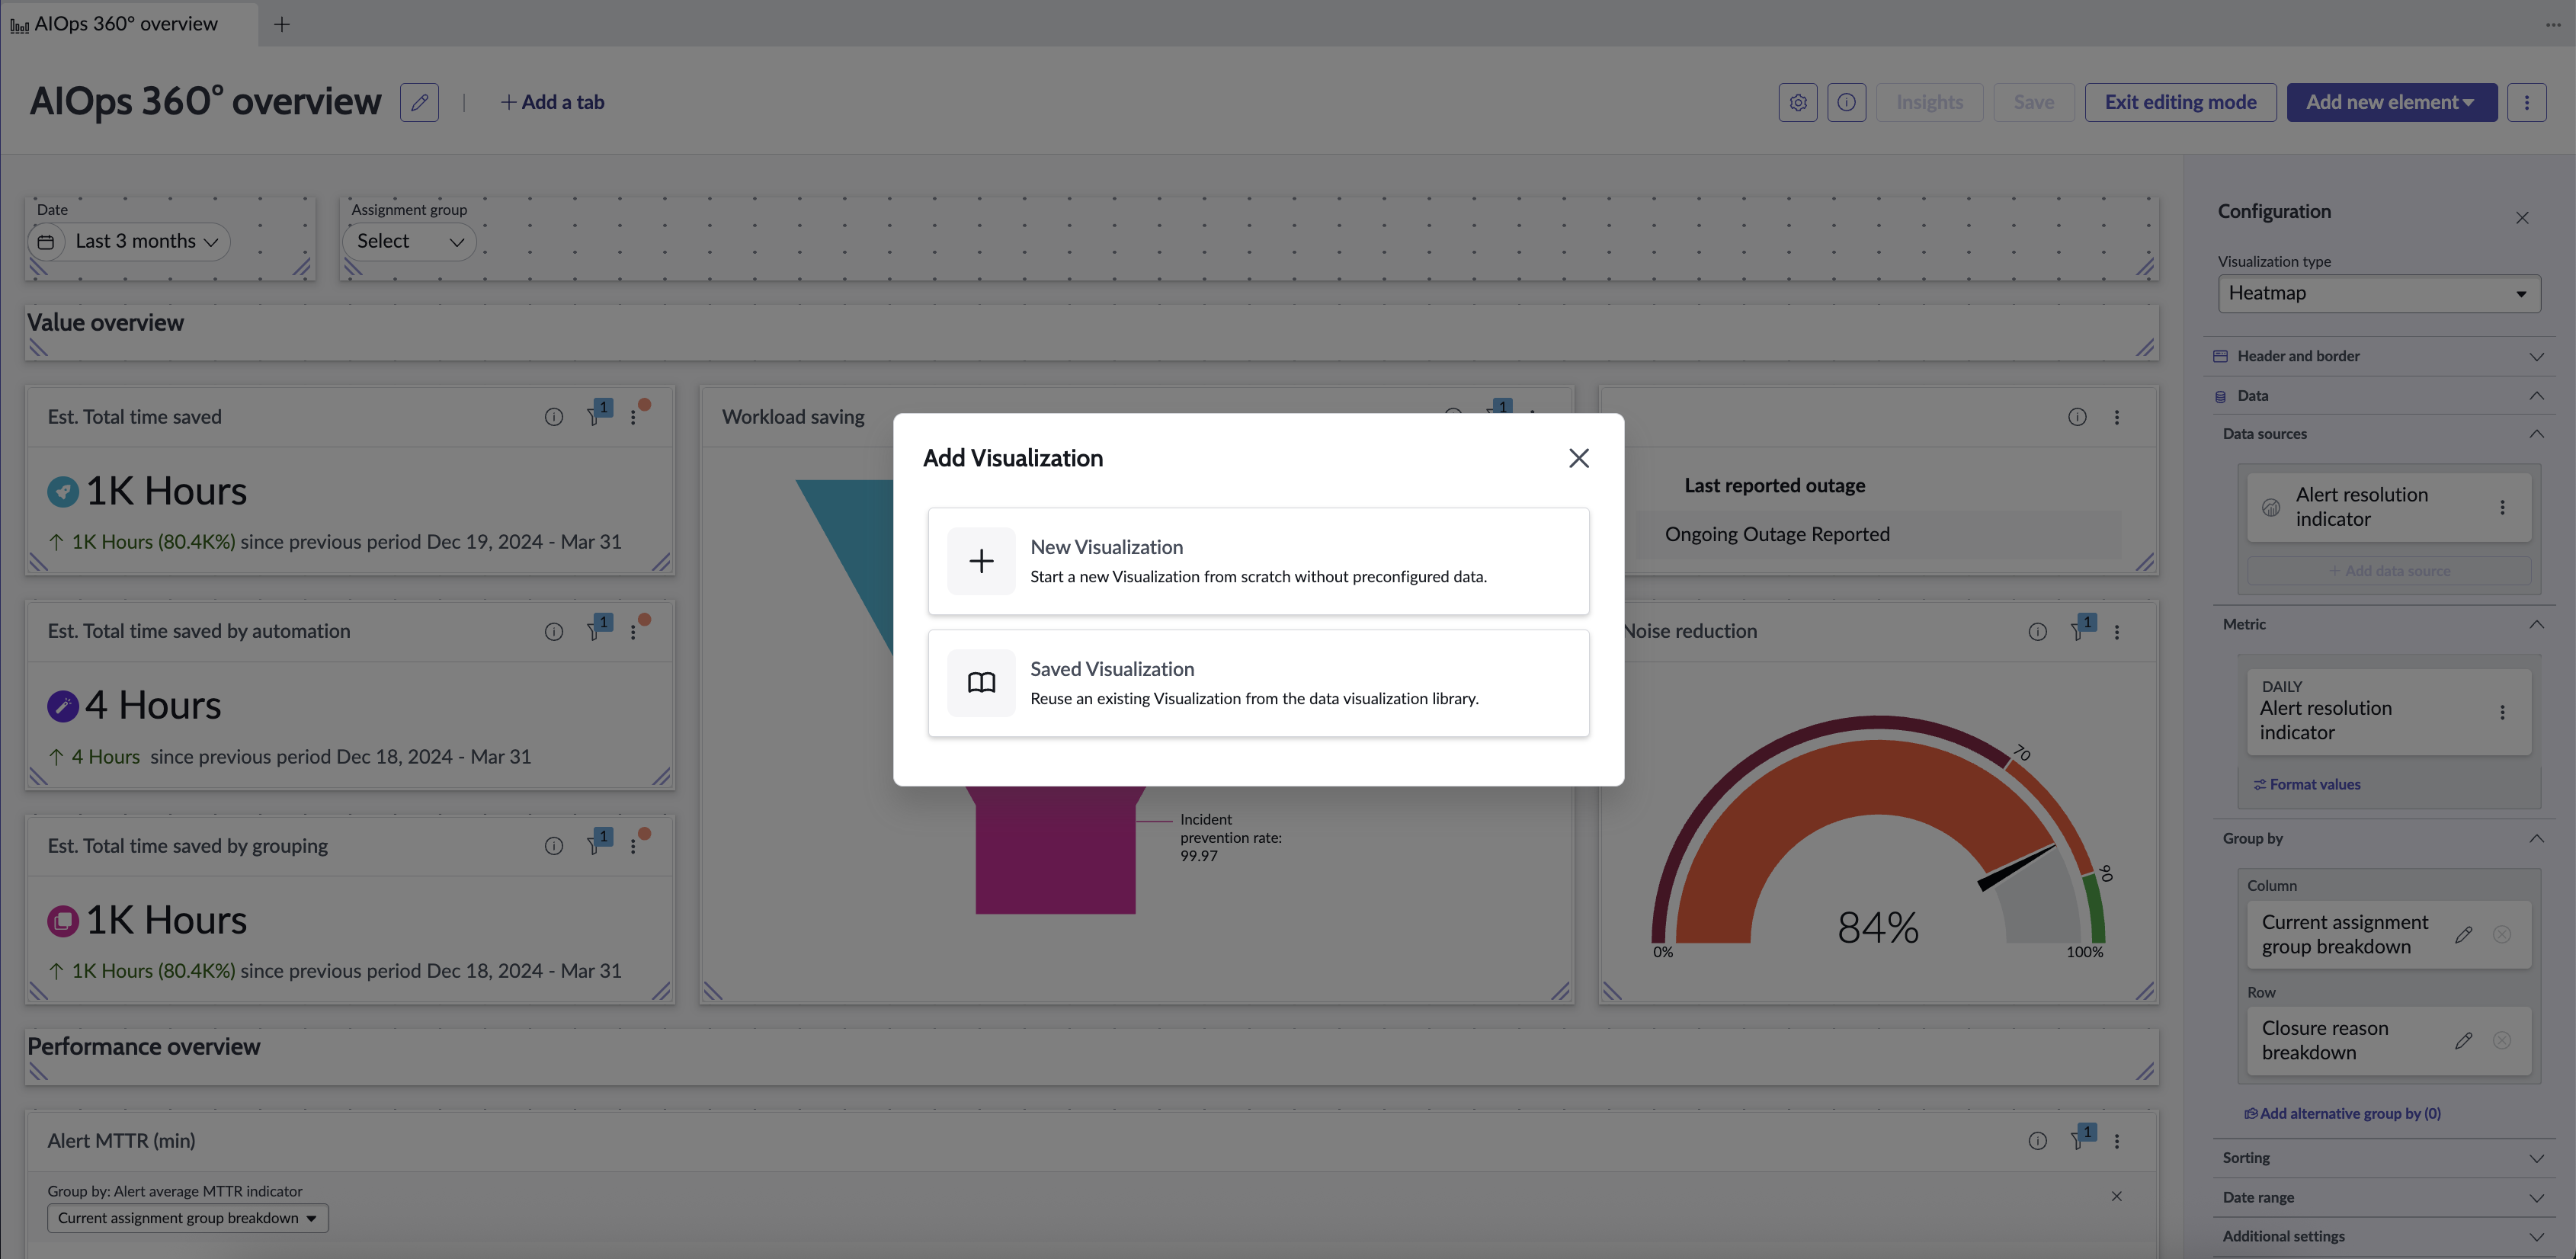This screenshot has width=2576, height=1259.
Task: Click Add data source
Action: [2388, 571]
